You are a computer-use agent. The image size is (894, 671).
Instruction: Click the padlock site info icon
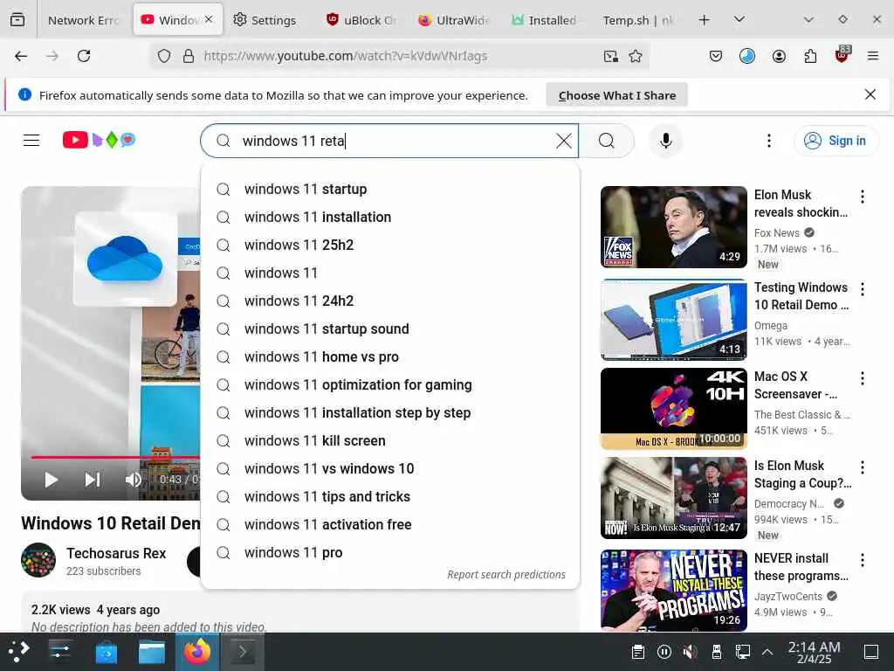tap(189, 56)
